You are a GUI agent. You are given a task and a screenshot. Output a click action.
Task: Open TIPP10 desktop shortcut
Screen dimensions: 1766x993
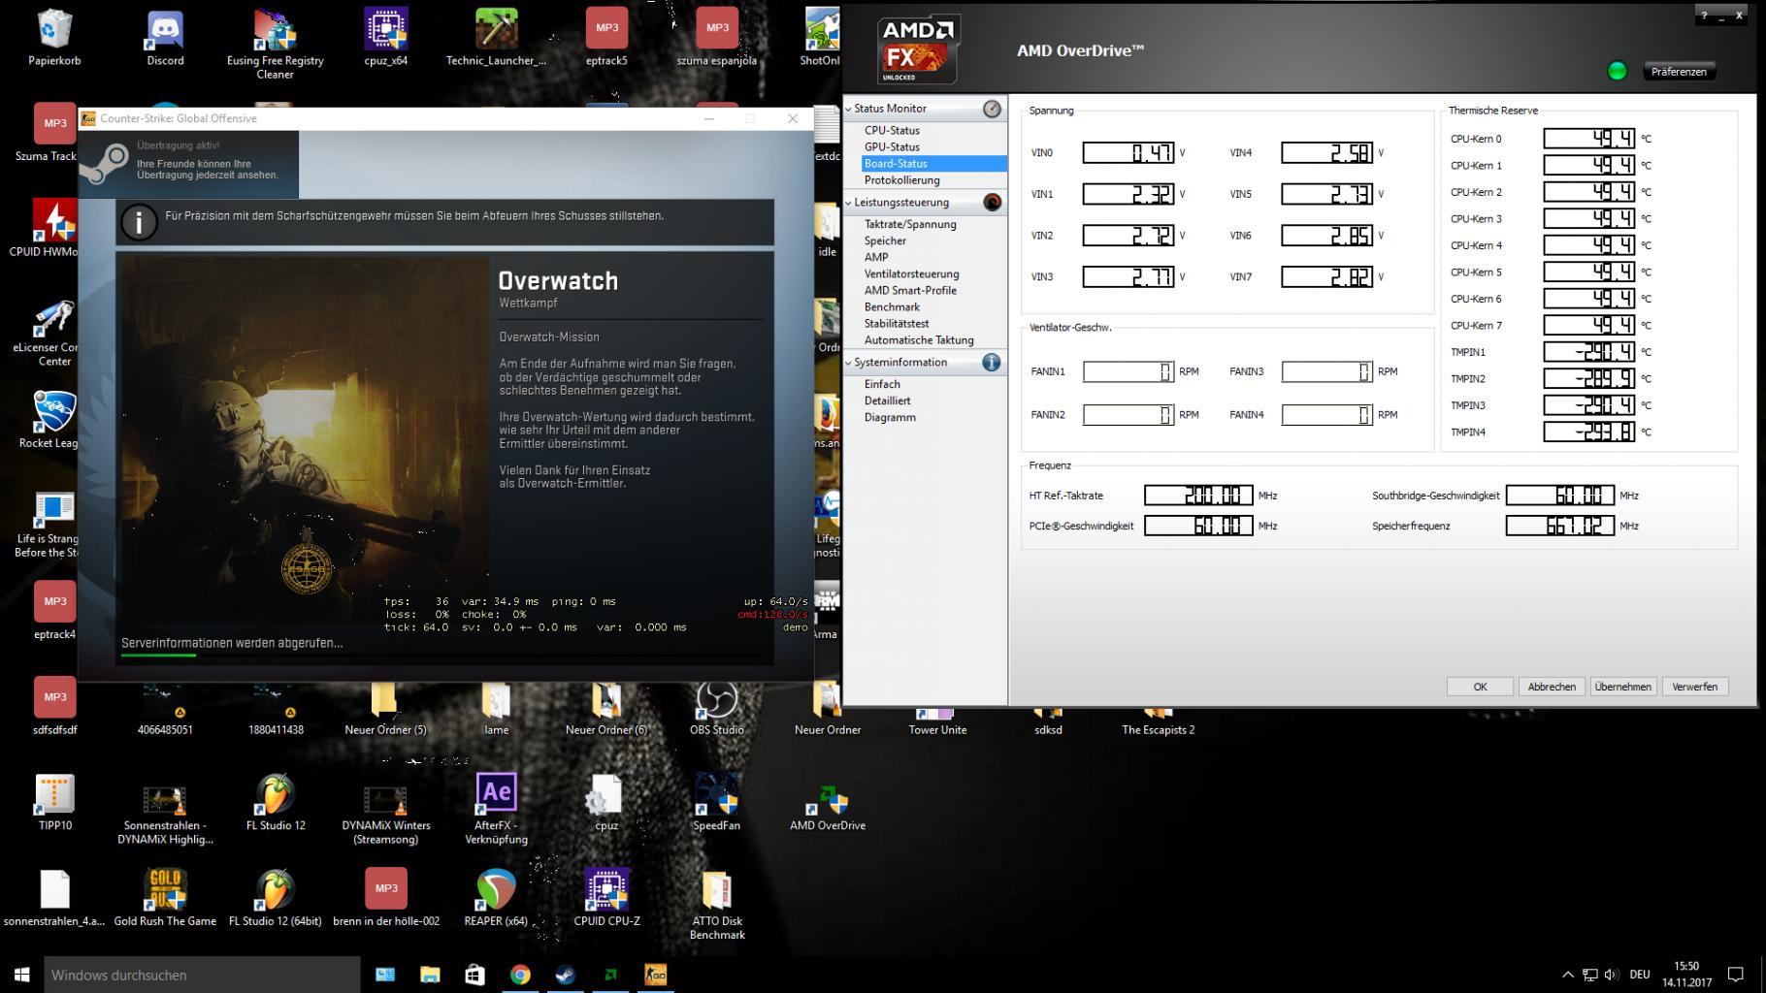point(54,803)
